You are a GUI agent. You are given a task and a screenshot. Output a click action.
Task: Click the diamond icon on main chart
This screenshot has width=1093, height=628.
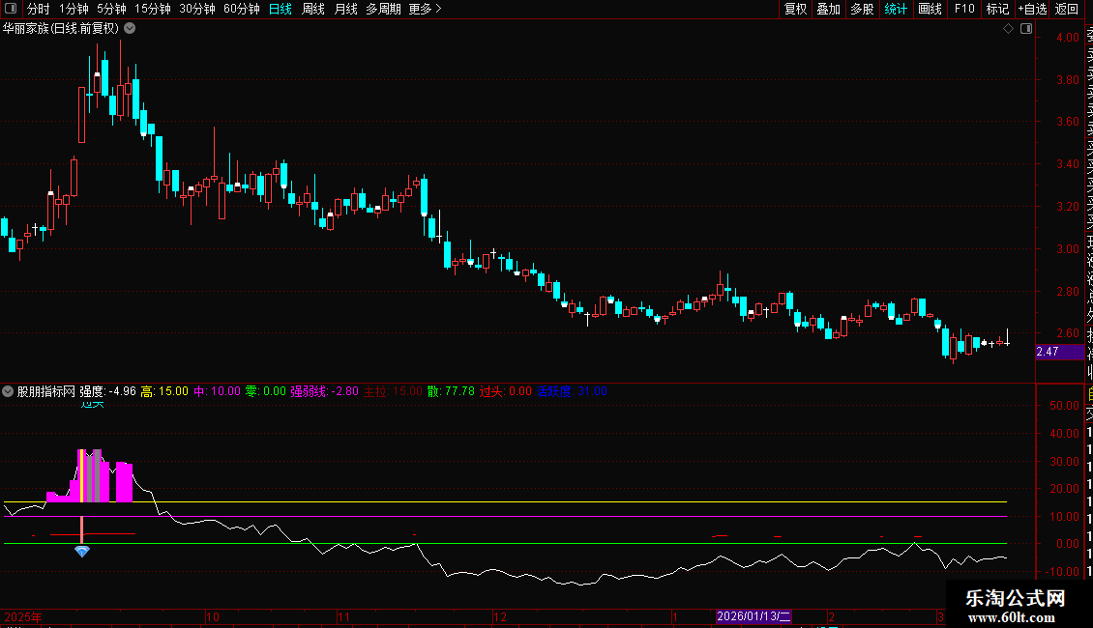1008,29
